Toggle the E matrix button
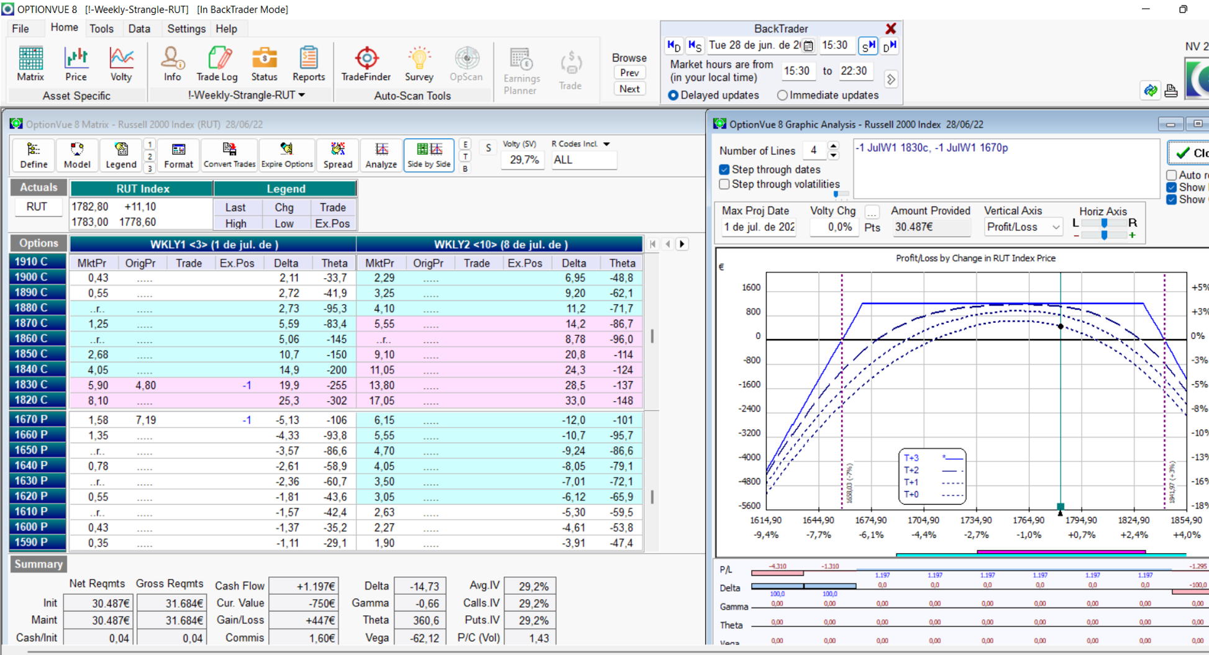The height and width of the screenshot is (655, 1209). 465,144
